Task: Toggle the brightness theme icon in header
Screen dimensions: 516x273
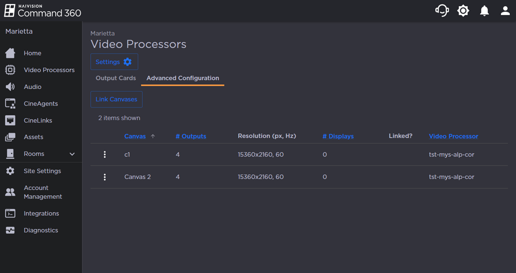Action: click(463, 11)
